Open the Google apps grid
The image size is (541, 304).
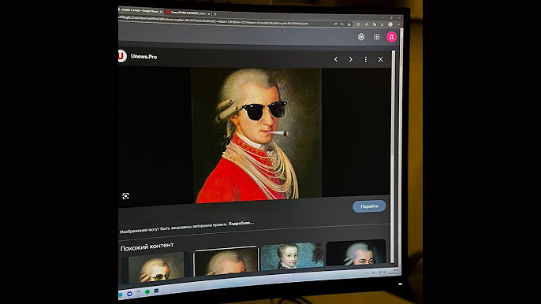tap(377, 37)
